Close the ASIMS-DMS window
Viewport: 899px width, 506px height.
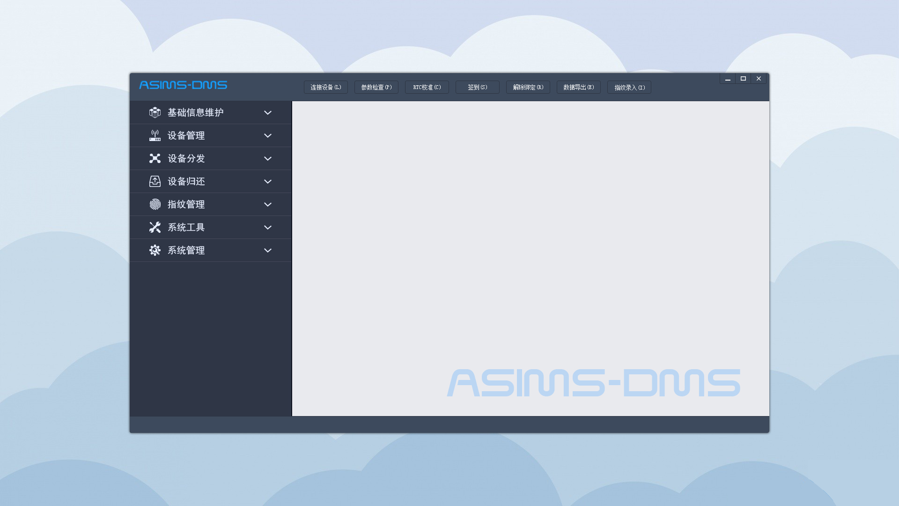point(759,79)
